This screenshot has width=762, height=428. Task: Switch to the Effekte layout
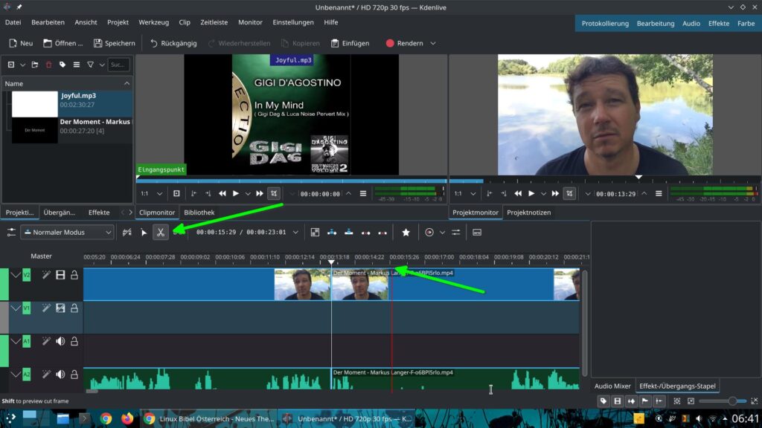[719, 23]
